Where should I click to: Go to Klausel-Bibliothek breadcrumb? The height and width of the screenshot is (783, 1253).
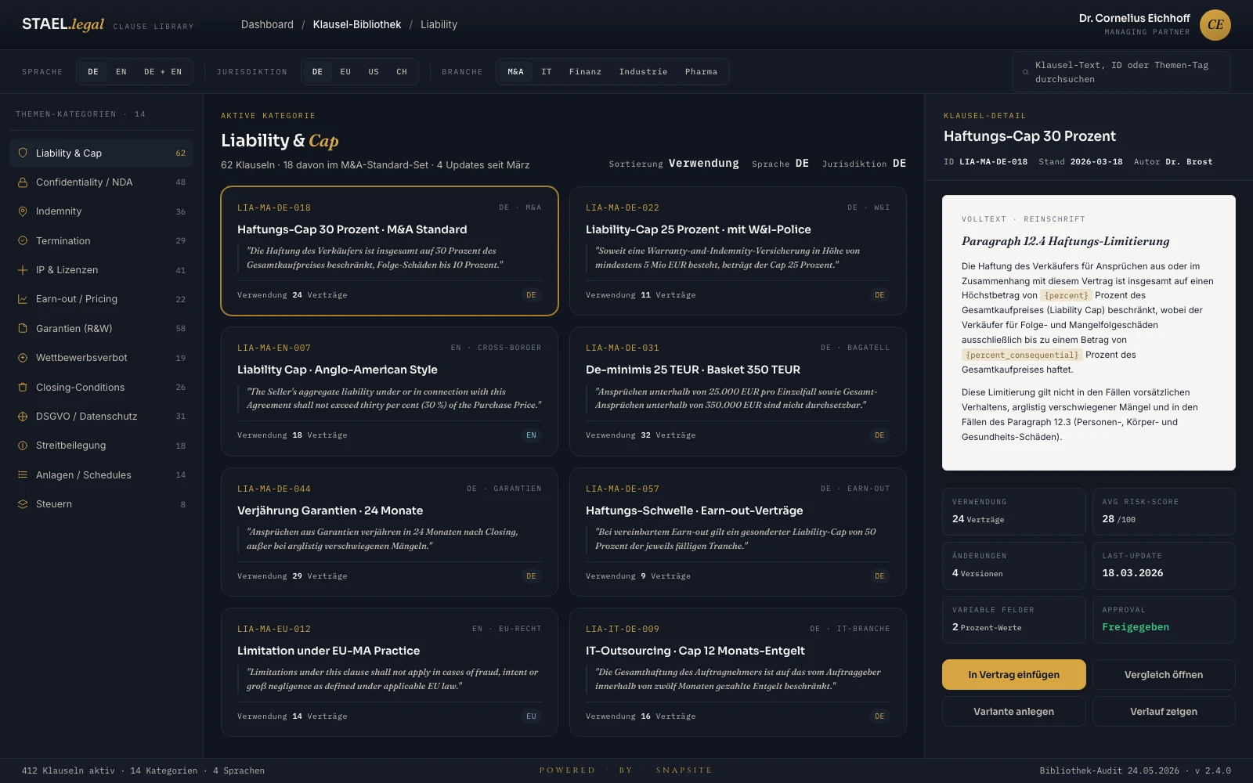pyautogui.click(x=357, y=24)
